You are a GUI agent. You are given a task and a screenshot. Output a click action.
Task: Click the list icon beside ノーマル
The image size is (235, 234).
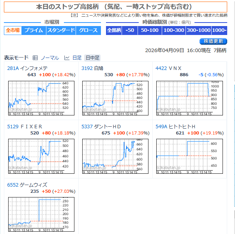35,58
